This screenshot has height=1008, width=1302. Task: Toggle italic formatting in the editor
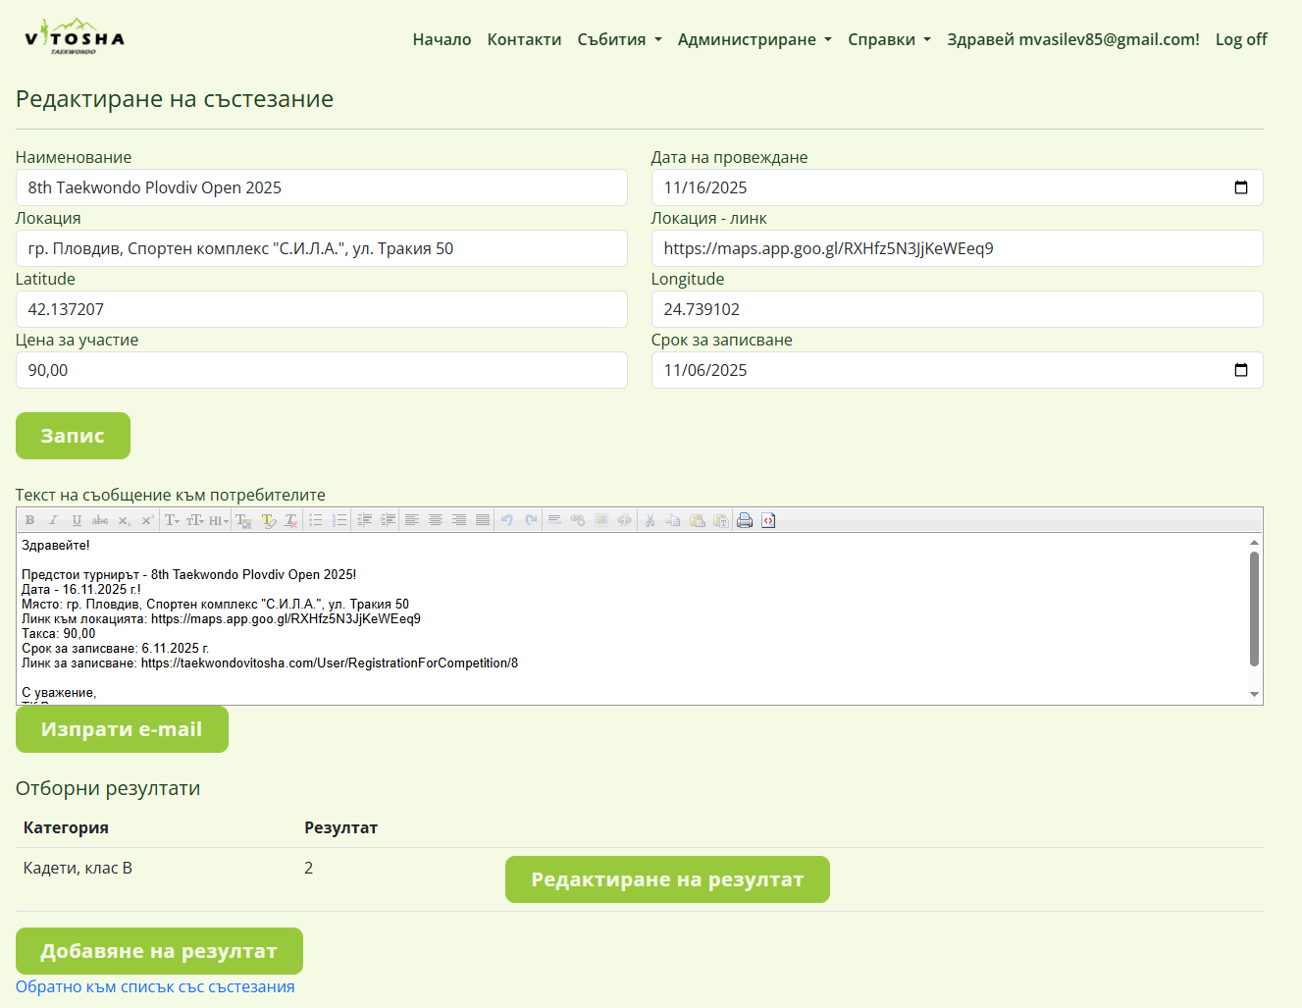tap(53, 520)
